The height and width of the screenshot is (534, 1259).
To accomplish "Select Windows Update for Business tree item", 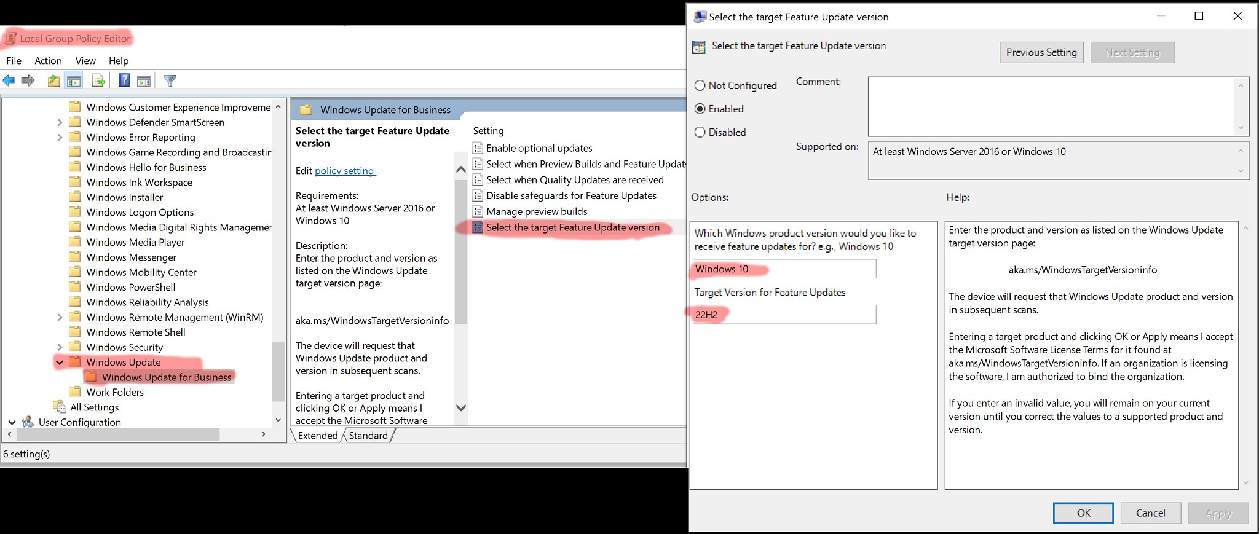I will click(167, 377).
